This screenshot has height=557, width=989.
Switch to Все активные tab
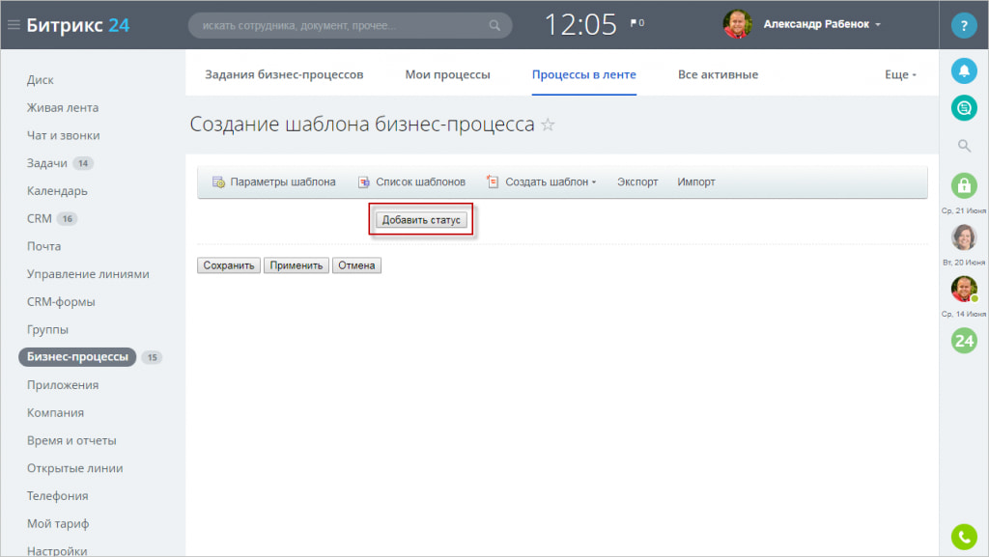pos(718,75)
